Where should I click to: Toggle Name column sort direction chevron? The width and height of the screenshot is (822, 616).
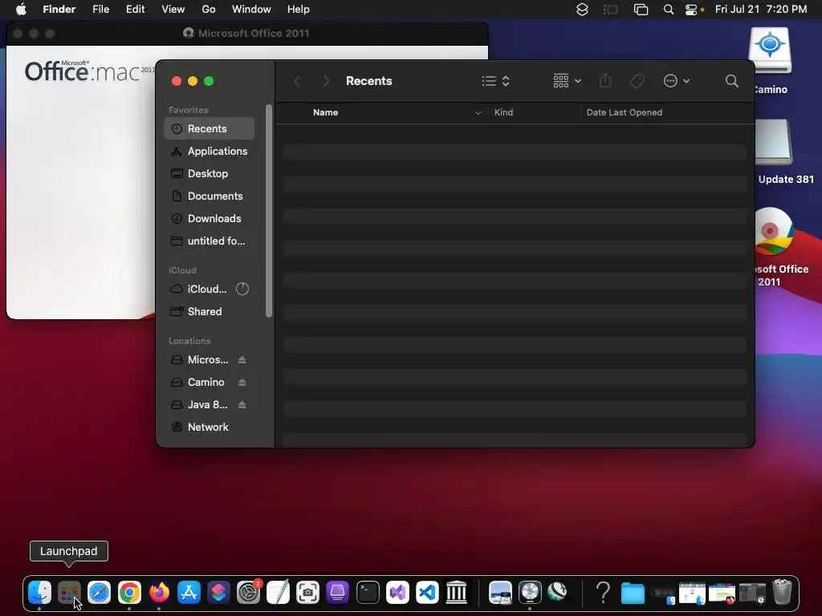pos(478,112)
